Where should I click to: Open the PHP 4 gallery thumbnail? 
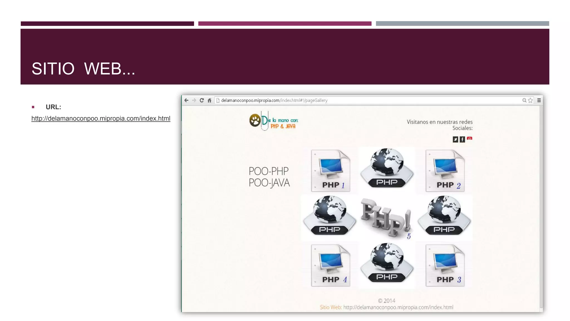coord(330,265)
